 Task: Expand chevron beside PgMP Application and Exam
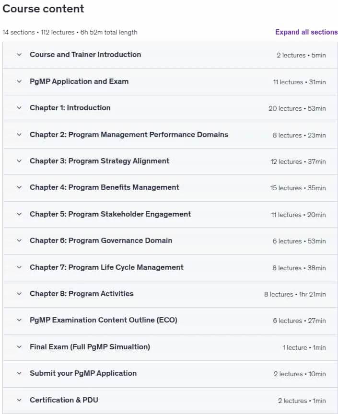pyautogui.click(x=19, y=81)
